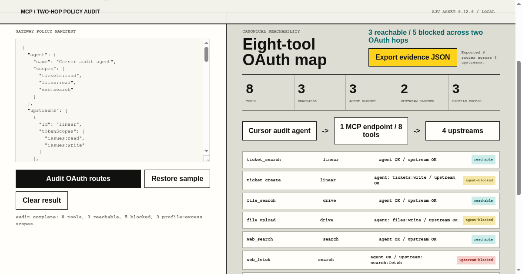
Task: Click the file_upload tool name
Action: point(261,220)
